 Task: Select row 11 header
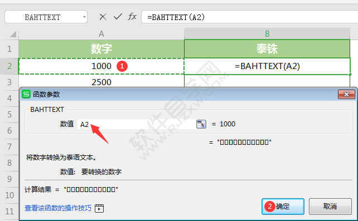click(x=9, y=212)
